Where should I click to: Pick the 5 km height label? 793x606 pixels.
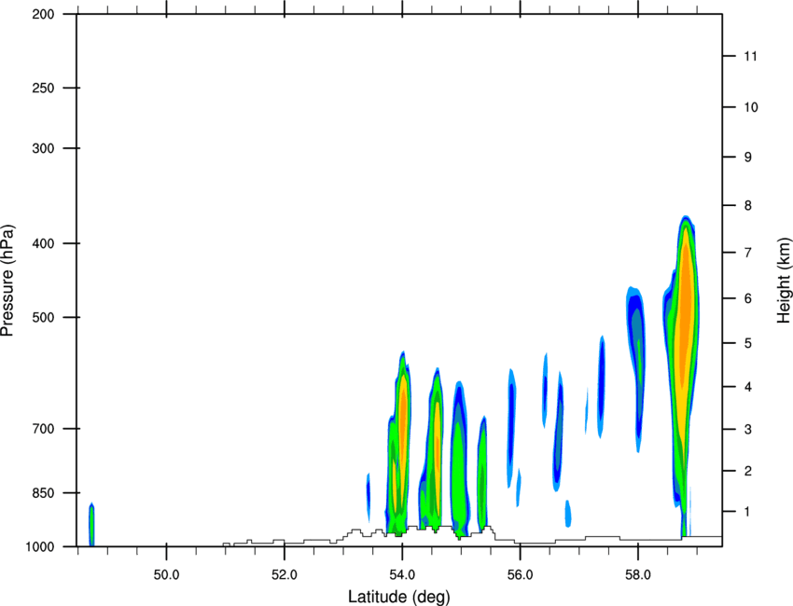[x=747, y=343]
